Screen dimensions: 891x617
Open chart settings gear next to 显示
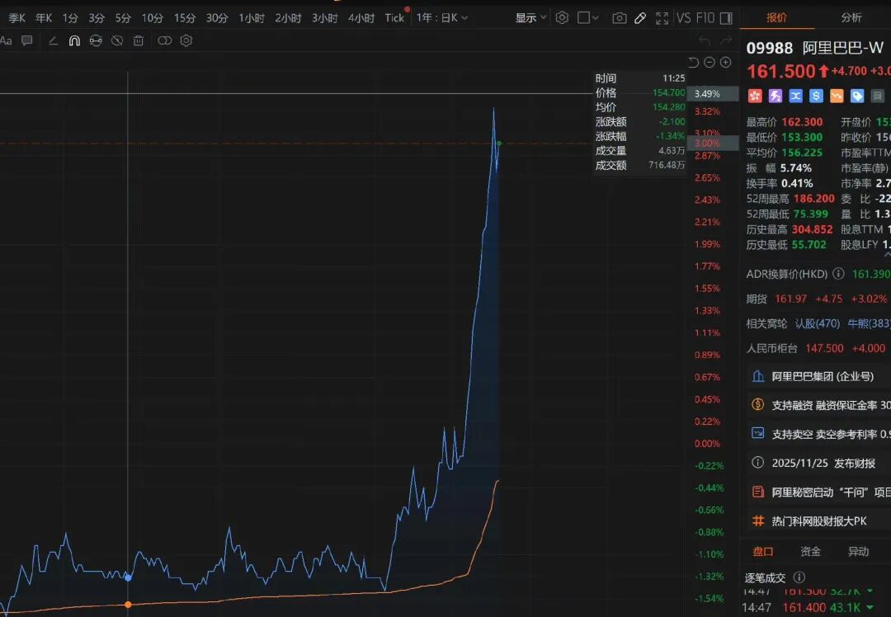[562, 17]
